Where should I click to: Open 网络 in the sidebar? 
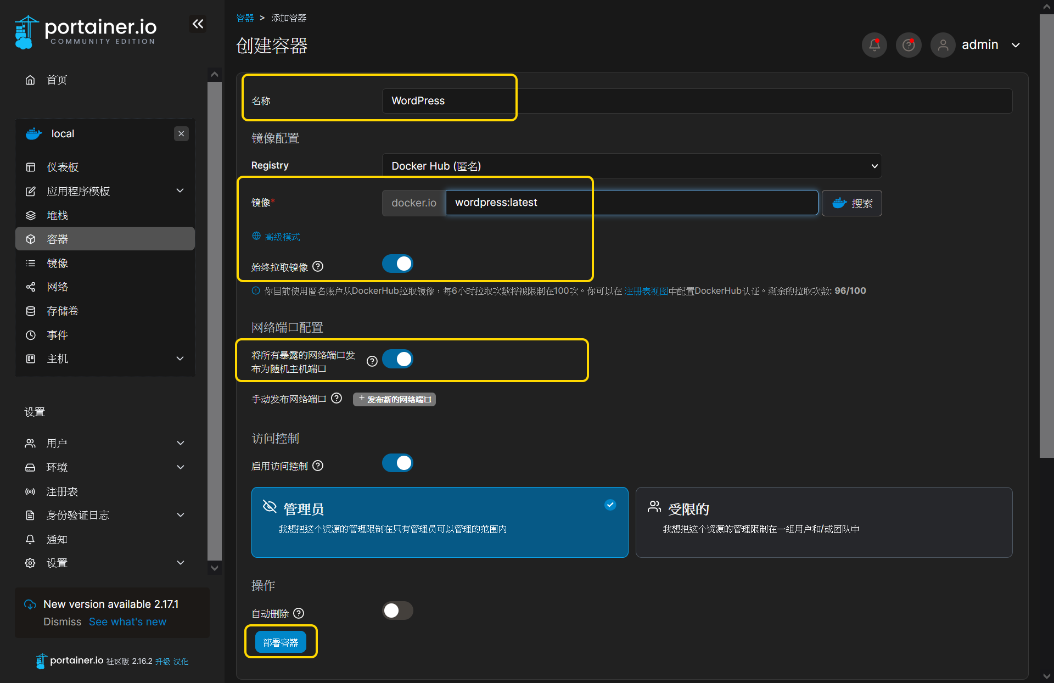click(x=104, y=287)
